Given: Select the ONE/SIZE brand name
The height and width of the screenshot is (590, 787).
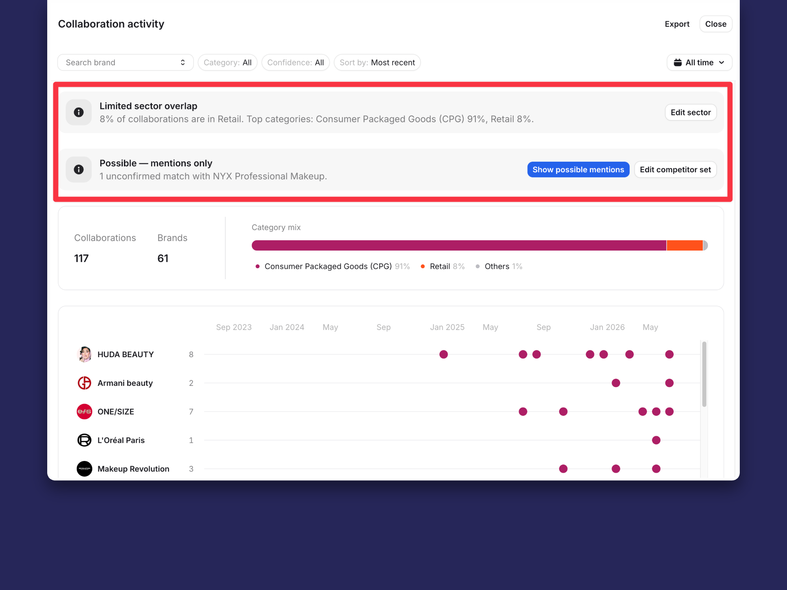Looking at the screenshot, I should click(116, 411).
